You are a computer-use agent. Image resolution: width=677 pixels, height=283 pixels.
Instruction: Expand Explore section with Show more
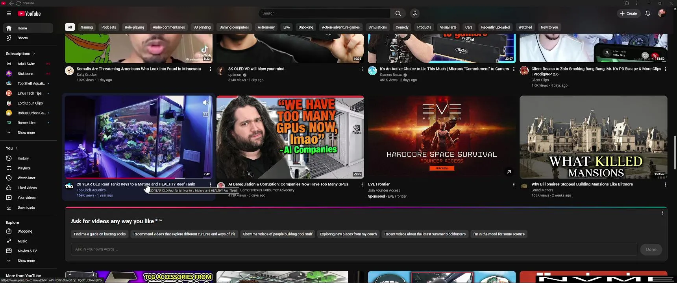[28, 261]
